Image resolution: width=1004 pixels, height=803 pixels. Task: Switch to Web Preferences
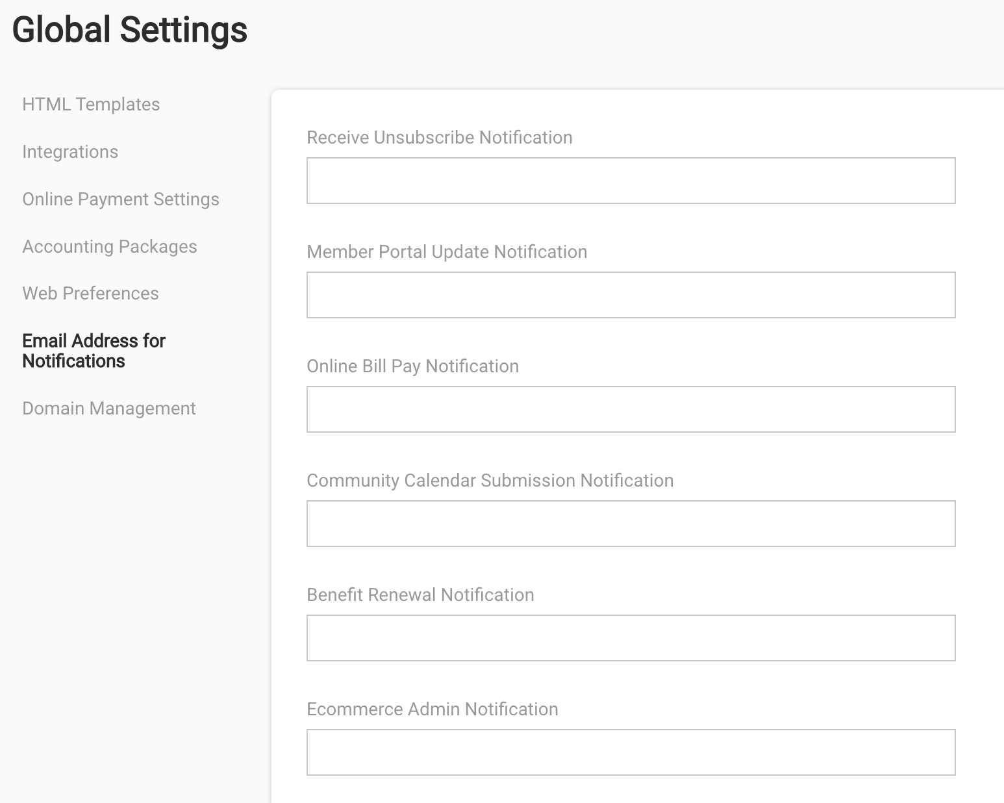pyautogui.click(x=90, y=294)
